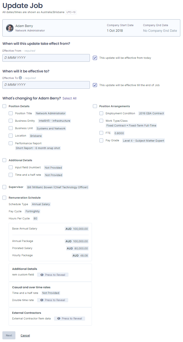Uncheck effective till end of Job checkbox
The height and width of the screenshot is (342, 183).
[95, 85]
